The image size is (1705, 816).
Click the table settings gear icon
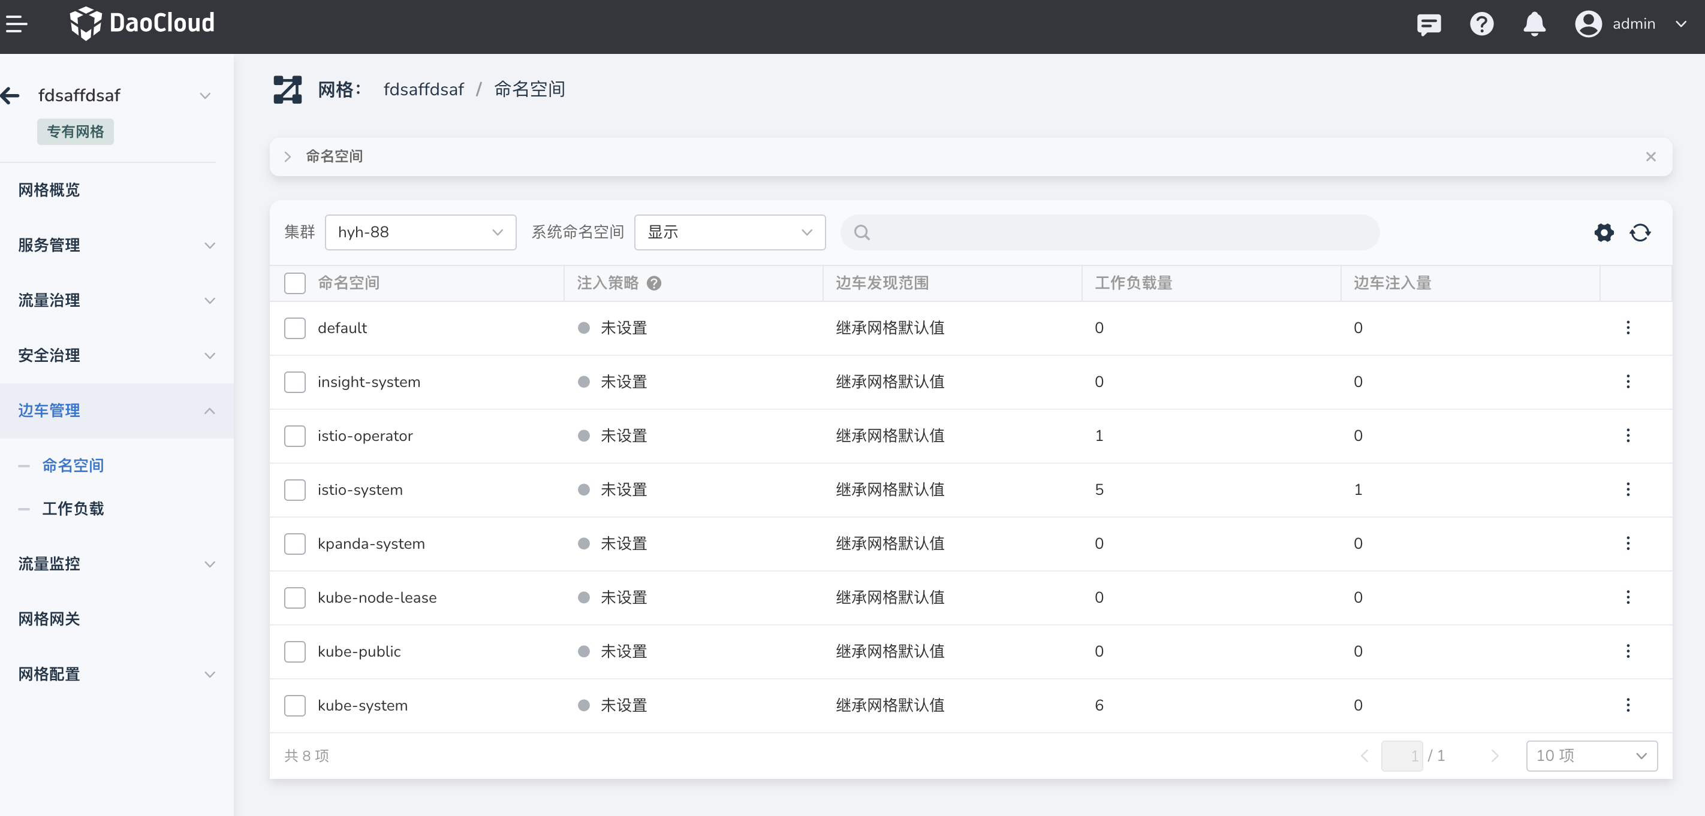1604,233
